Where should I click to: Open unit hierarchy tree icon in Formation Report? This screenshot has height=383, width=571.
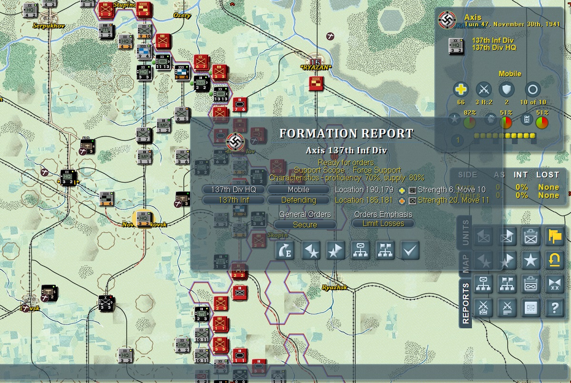[361, 251]
